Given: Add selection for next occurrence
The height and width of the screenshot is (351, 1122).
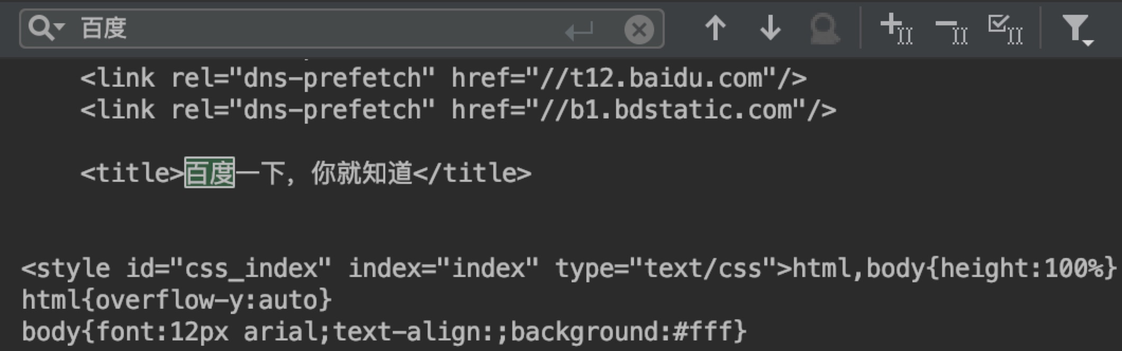Looking at the screenshot, I should [896, 29].
